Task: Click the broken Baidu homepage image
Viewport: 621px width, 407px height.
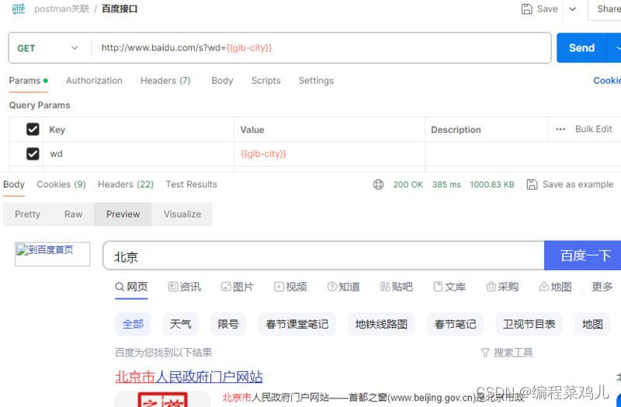Action: tap(52, 254)
